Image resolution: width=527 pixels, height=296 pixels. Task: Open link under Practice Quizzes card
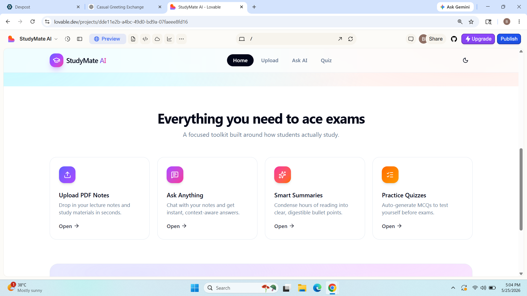coord(392,226)
